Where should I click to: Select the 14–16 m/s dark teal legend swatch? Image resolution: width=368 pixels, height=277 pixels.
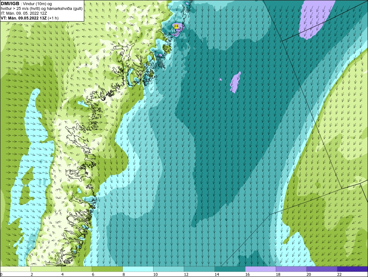pos(230,269)
